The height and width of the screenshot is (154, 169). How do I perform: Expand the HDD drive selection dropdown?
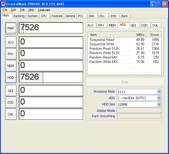pyautogui.click(x=159, y=98)
